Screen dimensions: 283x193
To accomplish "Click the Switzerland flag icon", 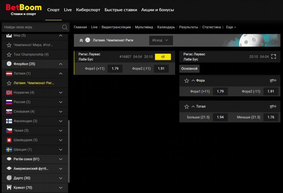I will coord(9,140).
